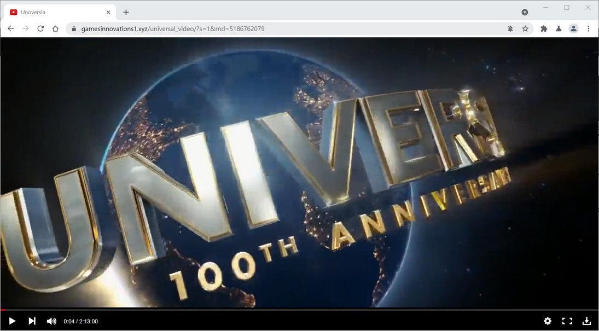Open the user profile avatar
Image resolution: width=599 pixels, height=331 pixels.
[573, 28]
